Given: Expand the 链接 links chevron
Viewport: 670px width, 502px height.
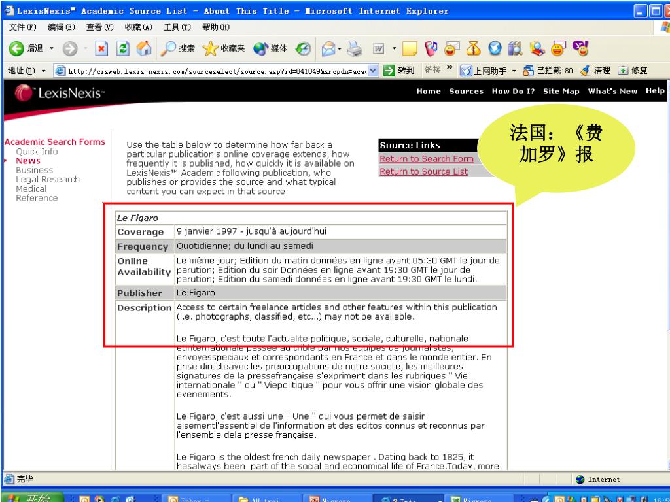Looking at the screenshot, I should coord(450,67).
